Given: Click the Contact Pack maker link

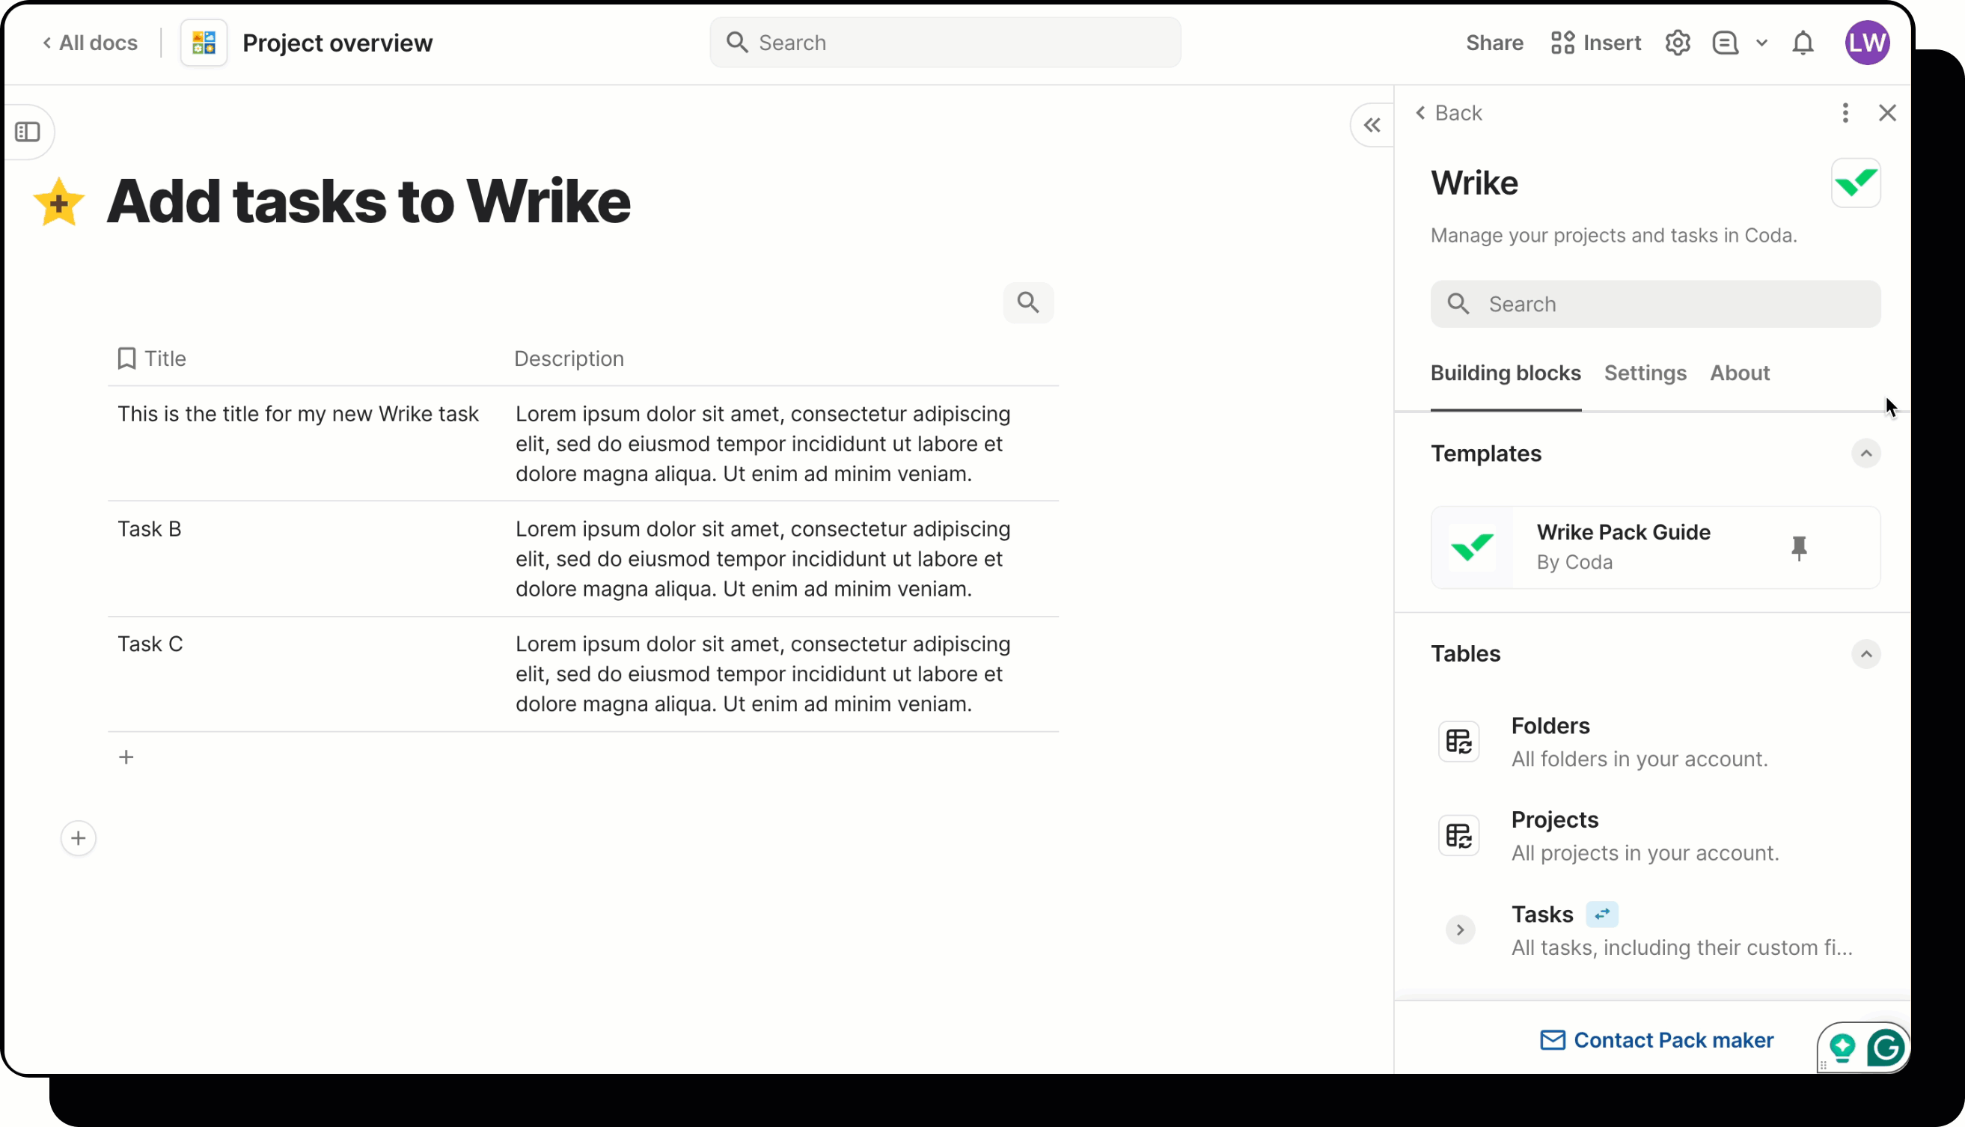Looking at the screenshot, I should [1657, 1039].
